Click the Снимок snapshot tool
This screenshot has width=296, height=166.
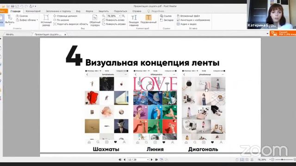[x=22, y=16]
